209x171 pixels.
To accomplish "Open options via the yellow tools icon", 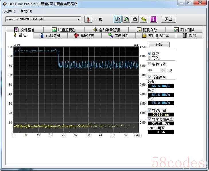I will pyautogui.click(x=144, y=19).
